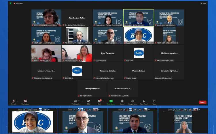This screenshot has height=134, width=216.
Task: Select the Azerbaijan-DOST Agency video tile
Action: click(x=77, y=35)
